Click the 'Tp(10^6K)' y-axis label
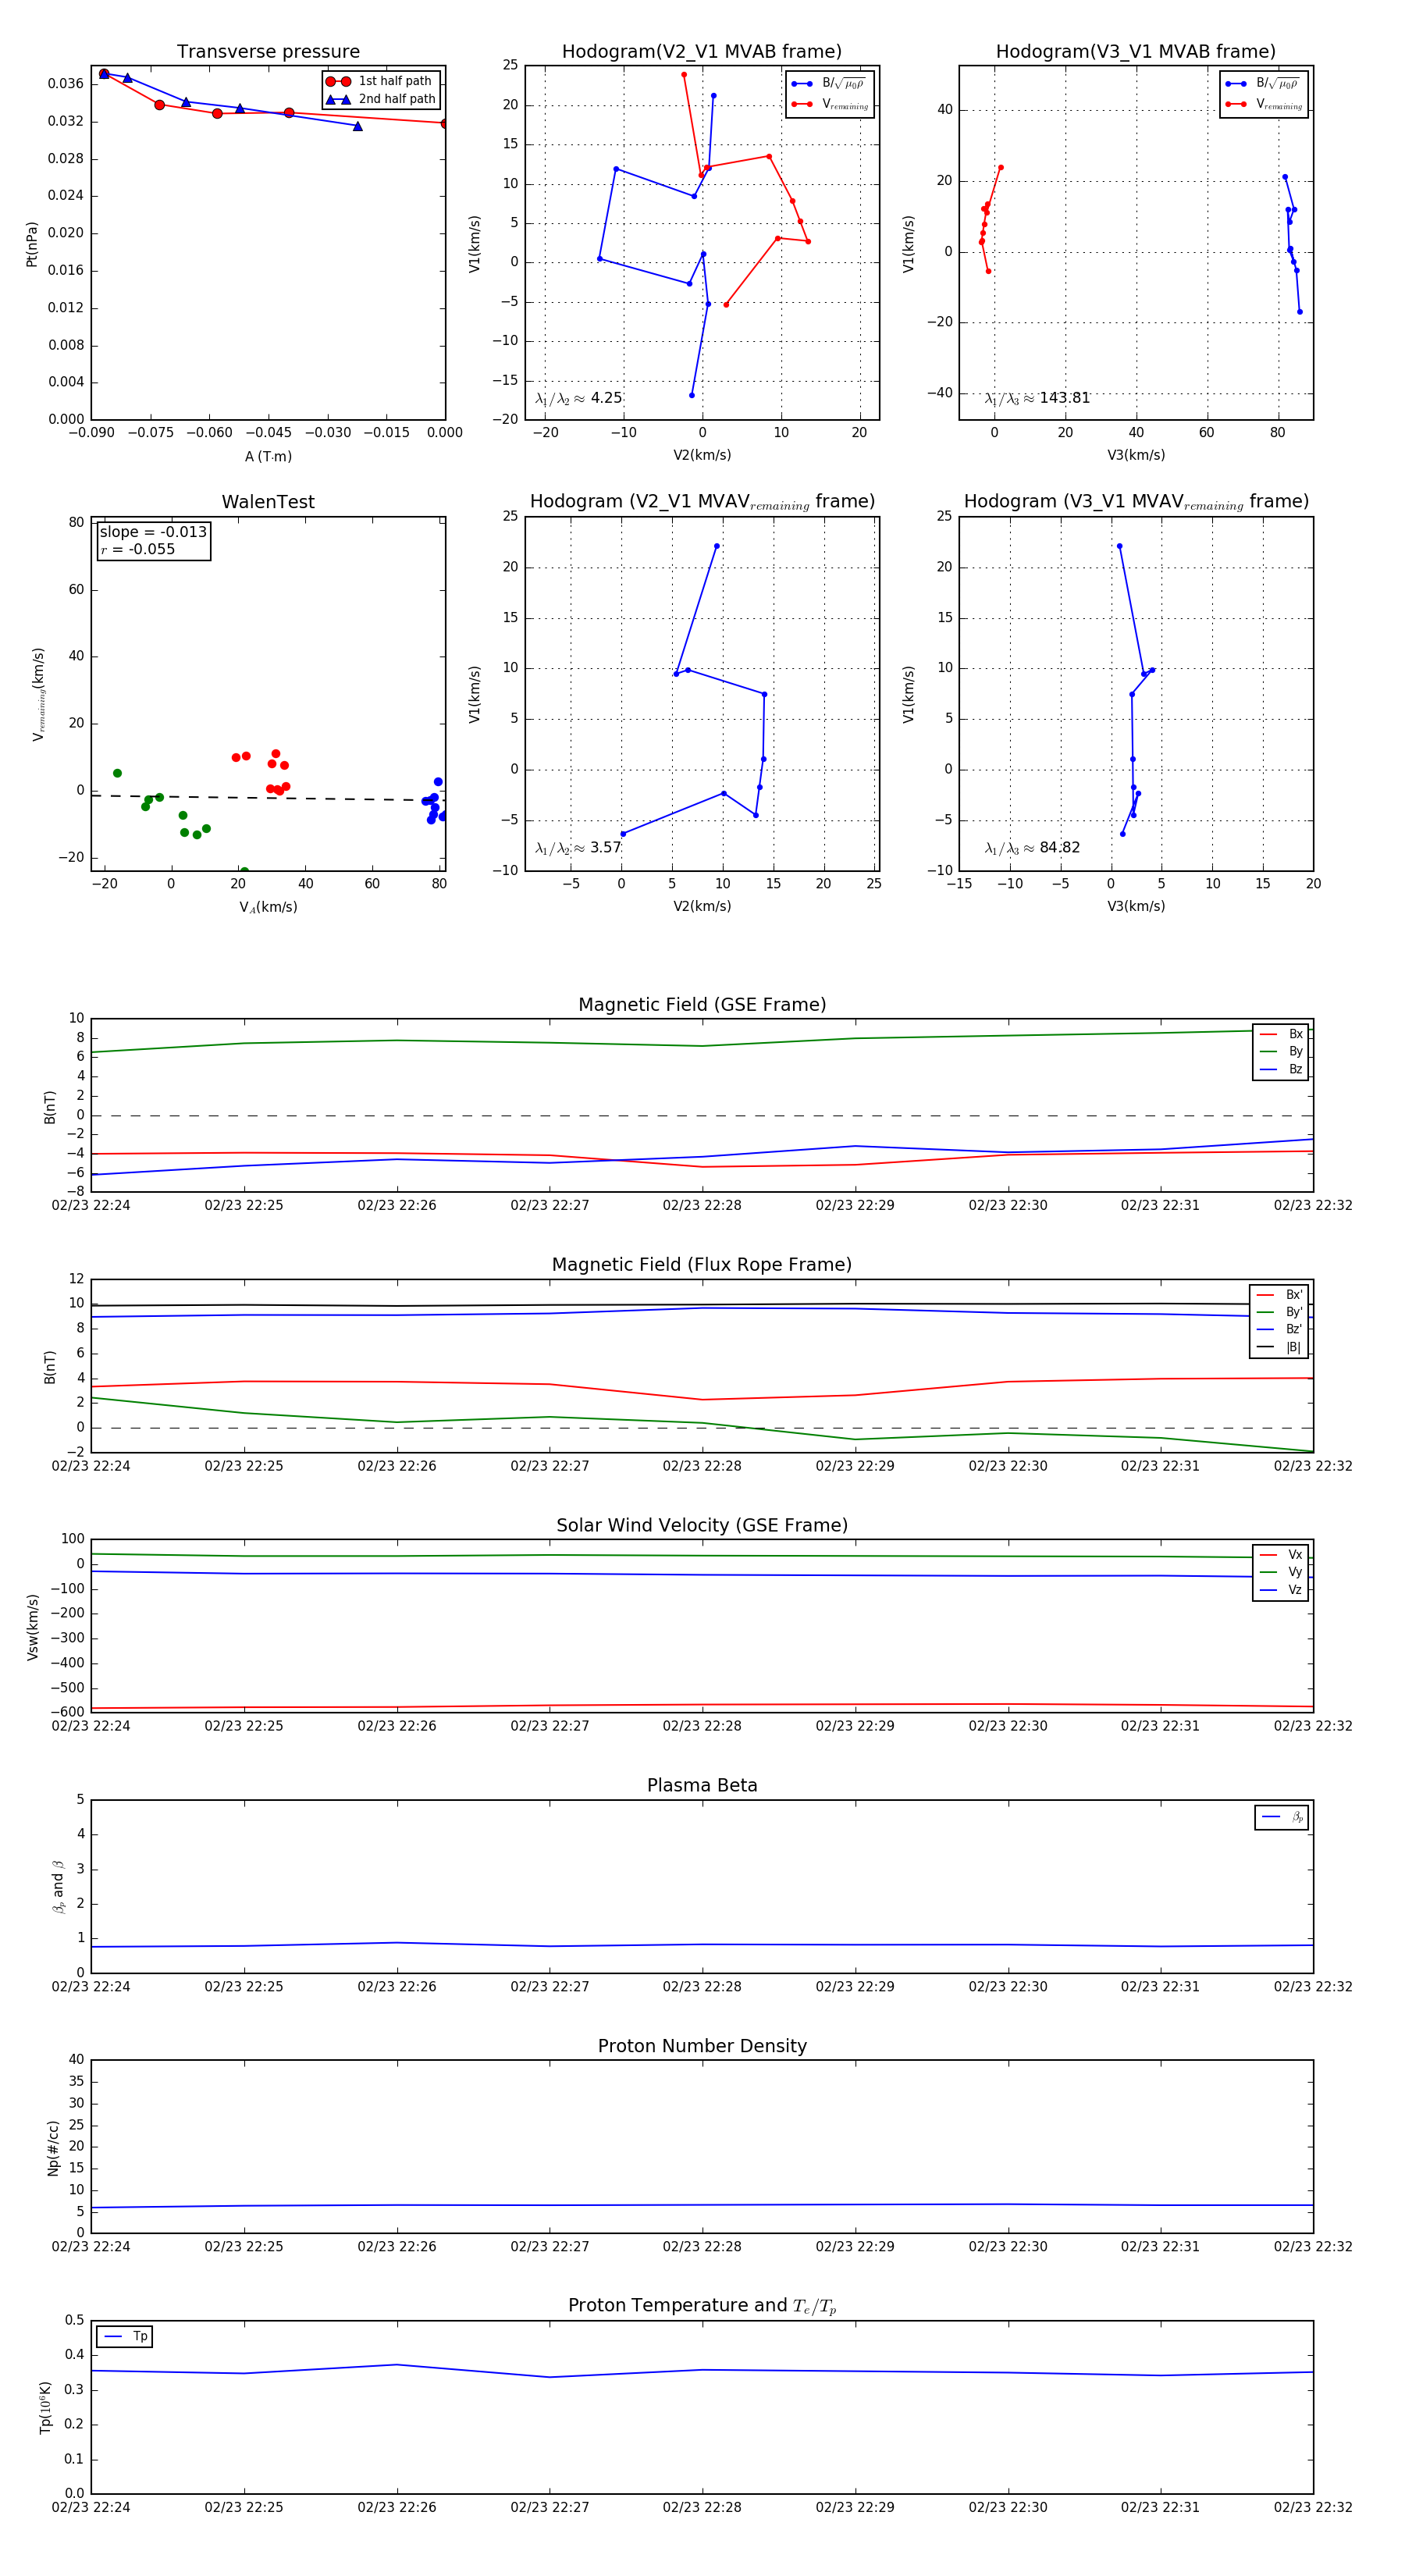This screenshot has width=1405, height=2576. (45, 2407)
